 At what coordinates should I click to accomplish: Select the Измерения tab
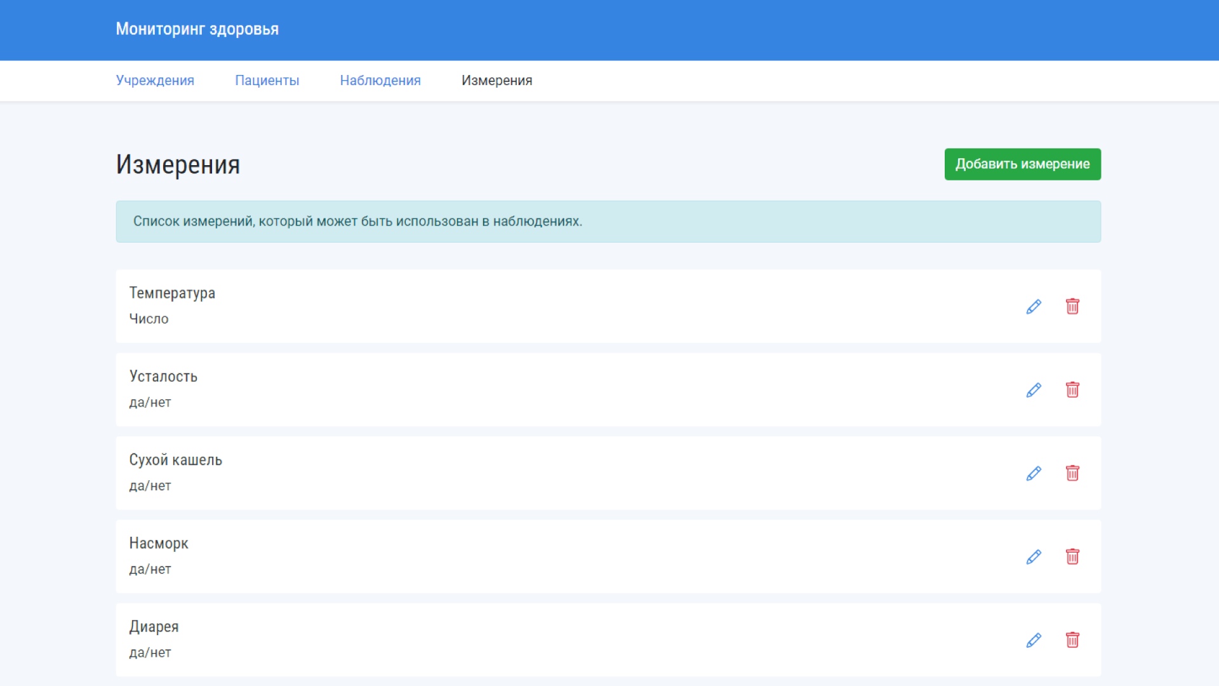[x=496, y=81]
